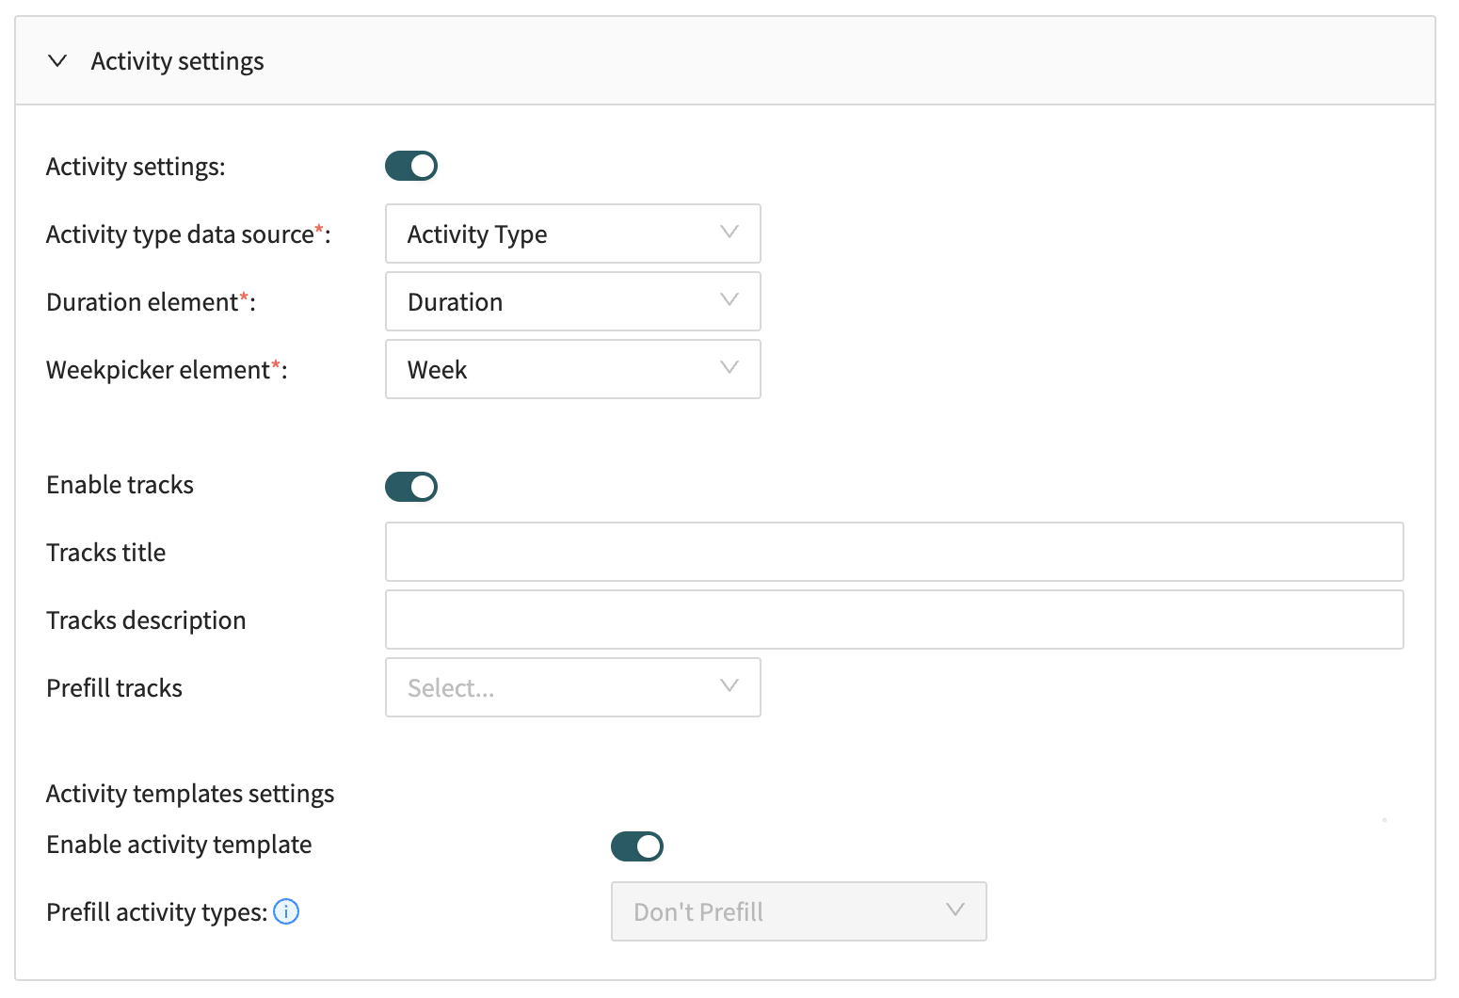Image resolution: width=1459 pixels, height=998 pixels.
Task: Open the Weekpicker element dropdown
Action: point(572,369)
